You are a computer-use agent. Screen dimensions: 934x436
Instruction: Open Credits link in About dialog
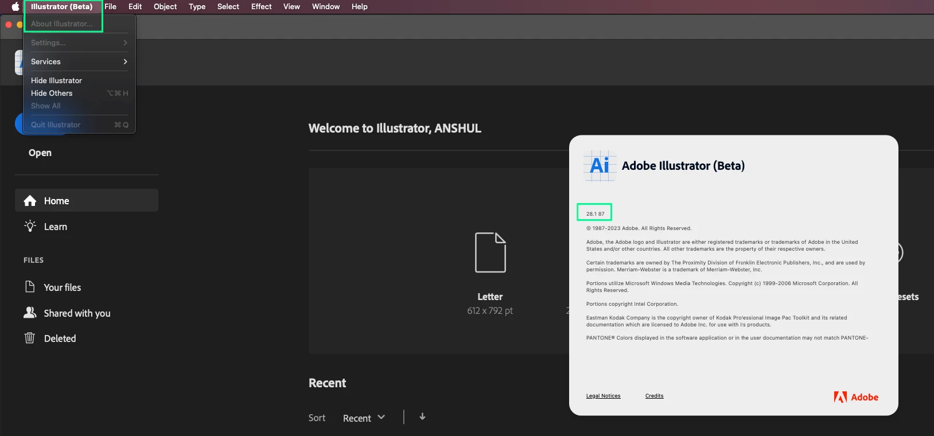click(654, 396)
